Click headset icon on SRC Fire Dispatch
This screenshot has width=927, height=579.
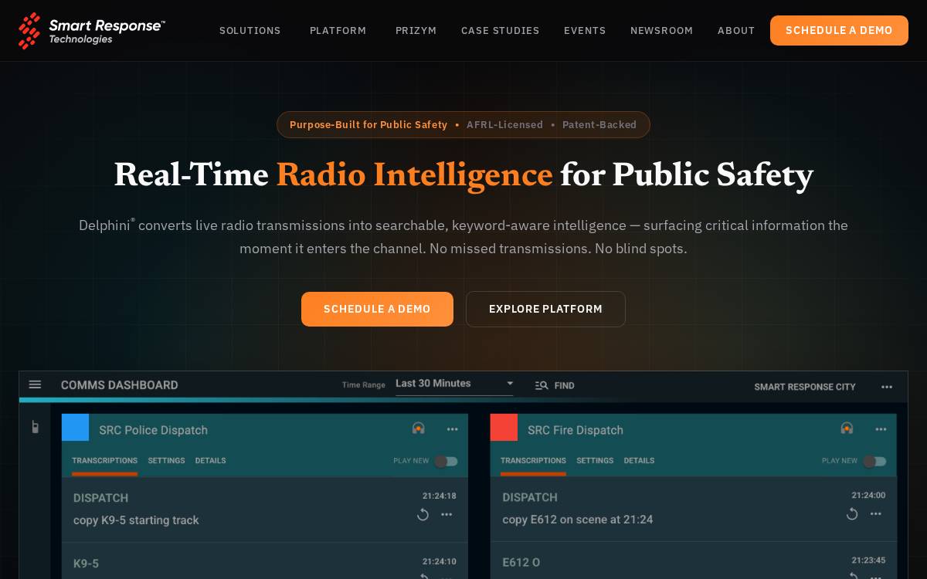point(847,428)
